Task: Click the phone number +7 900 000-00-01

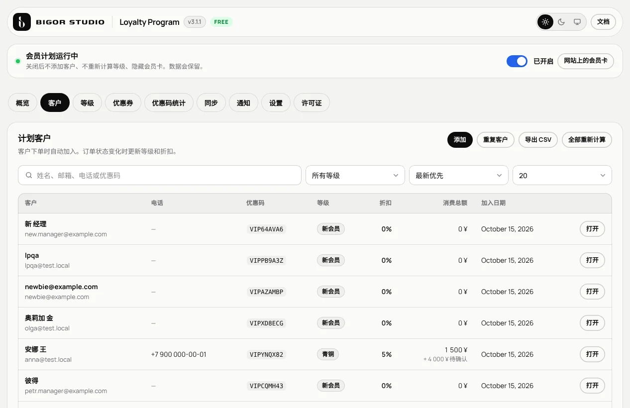Action: click(179, 355)
